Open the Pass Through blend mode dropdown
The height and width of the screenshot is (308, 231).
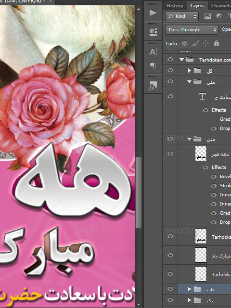pyautogui.click(x=192, y=30)
